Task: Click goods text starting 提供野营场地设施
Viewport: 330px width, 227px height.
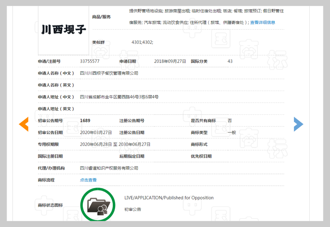Action: (207, 11)
